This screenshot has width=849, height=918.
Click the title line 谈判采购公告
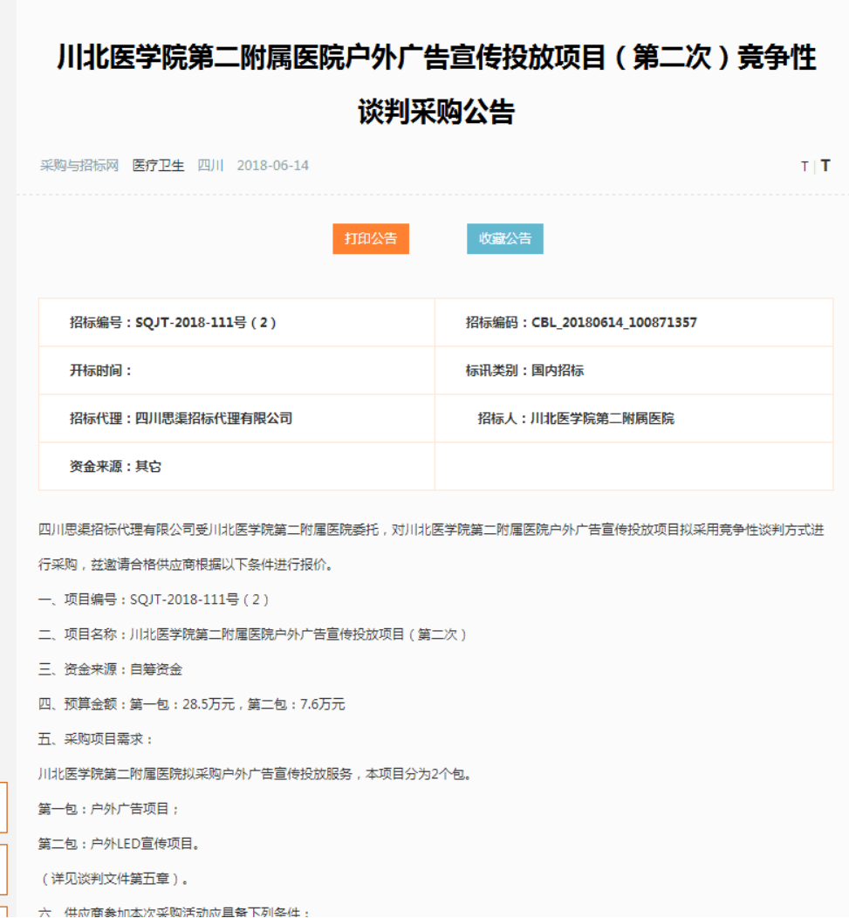(x=436, y=111)
